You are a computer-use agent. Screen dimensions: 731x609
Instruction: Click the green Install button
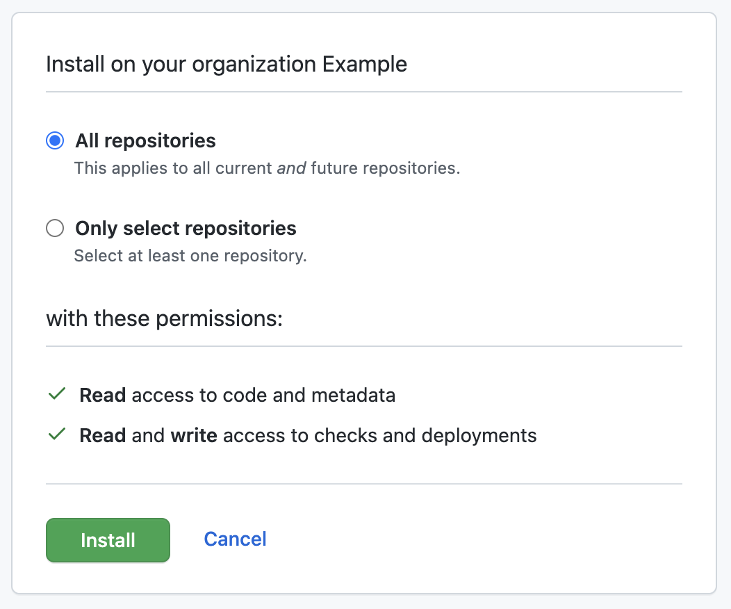108,540
